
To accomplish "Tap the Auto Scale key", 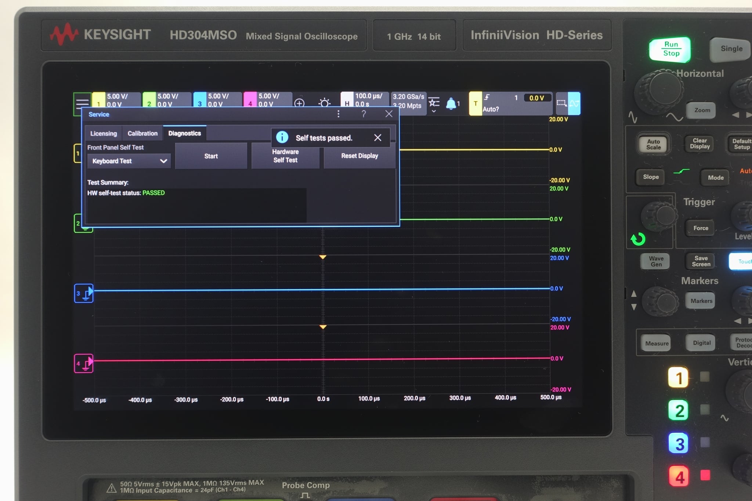I will [x=653, y=144].
